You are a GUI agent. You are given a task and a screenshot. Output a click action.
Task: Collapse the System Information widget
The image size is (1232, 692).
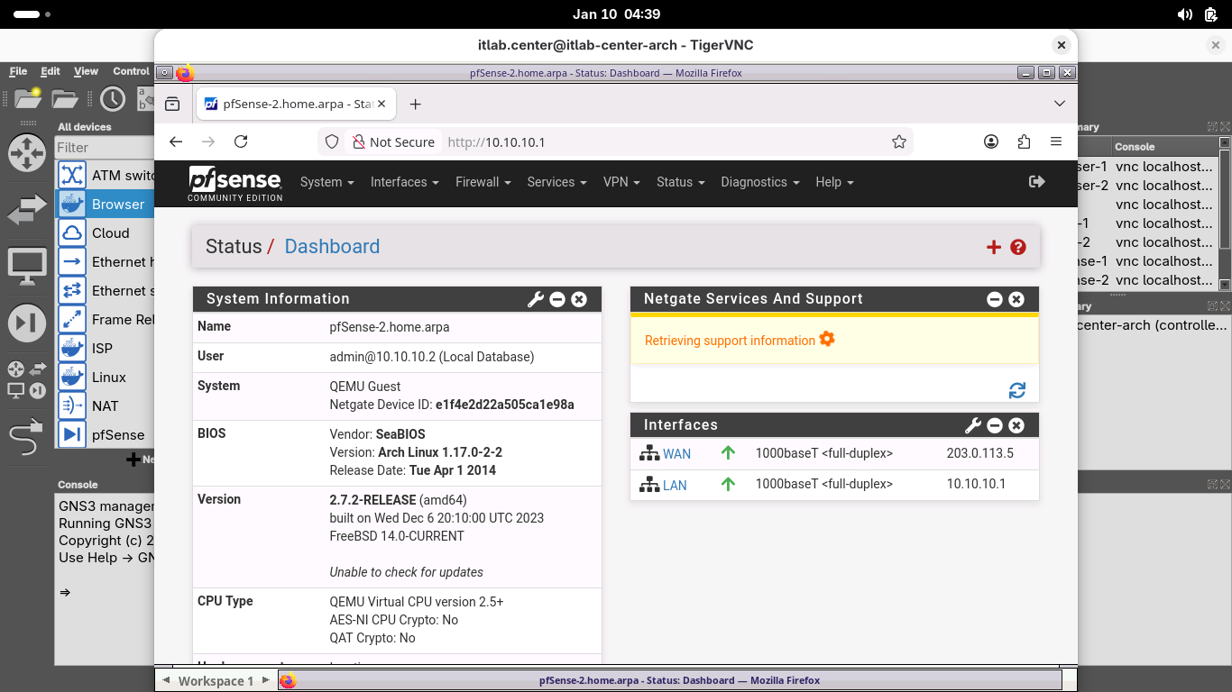[557, 299]
